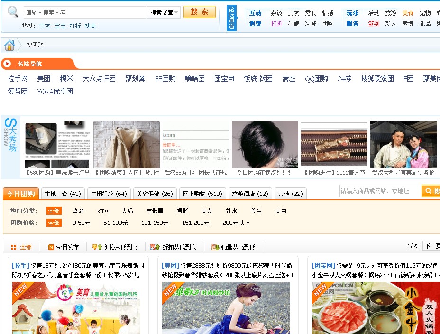Screen dimensions: 440x334
Task: Open the [拉手] 仅售18元 deal title
Action: coord(78,270)
